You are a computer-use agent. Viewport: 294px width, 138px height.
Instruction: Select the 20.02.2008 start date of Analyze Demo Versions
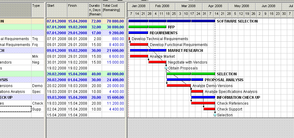pos(57,86)
